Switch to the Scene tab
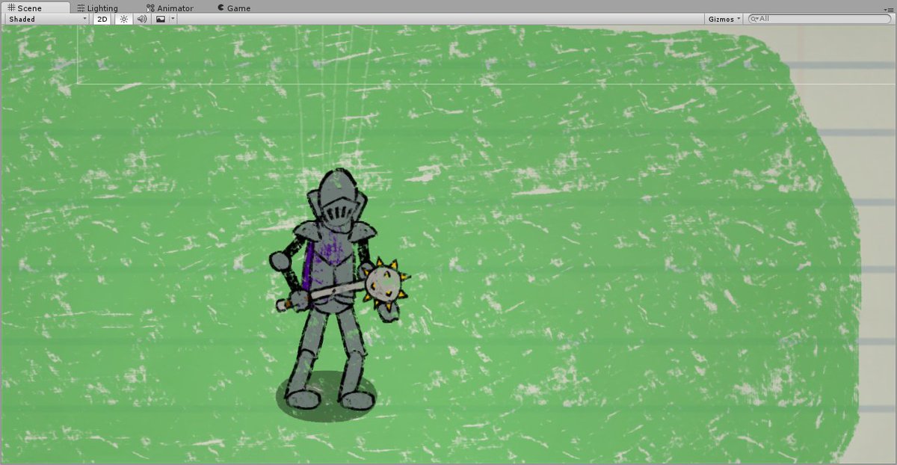 click(35, 7)
